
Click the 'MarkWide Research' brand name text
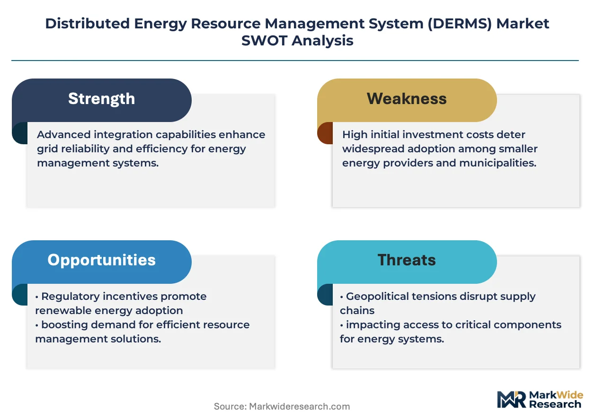pos(555,400)
